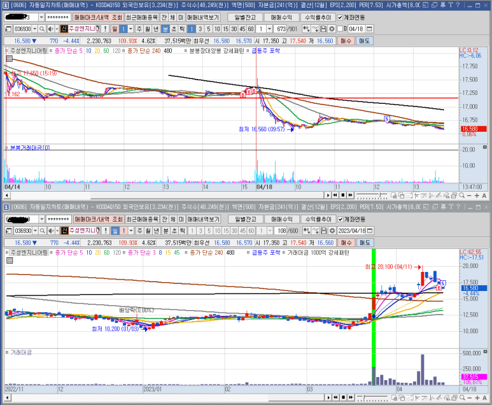492x405 pixels.
Task: Open the daily period number dropdown in top window
Action: [x=131, y=29]
